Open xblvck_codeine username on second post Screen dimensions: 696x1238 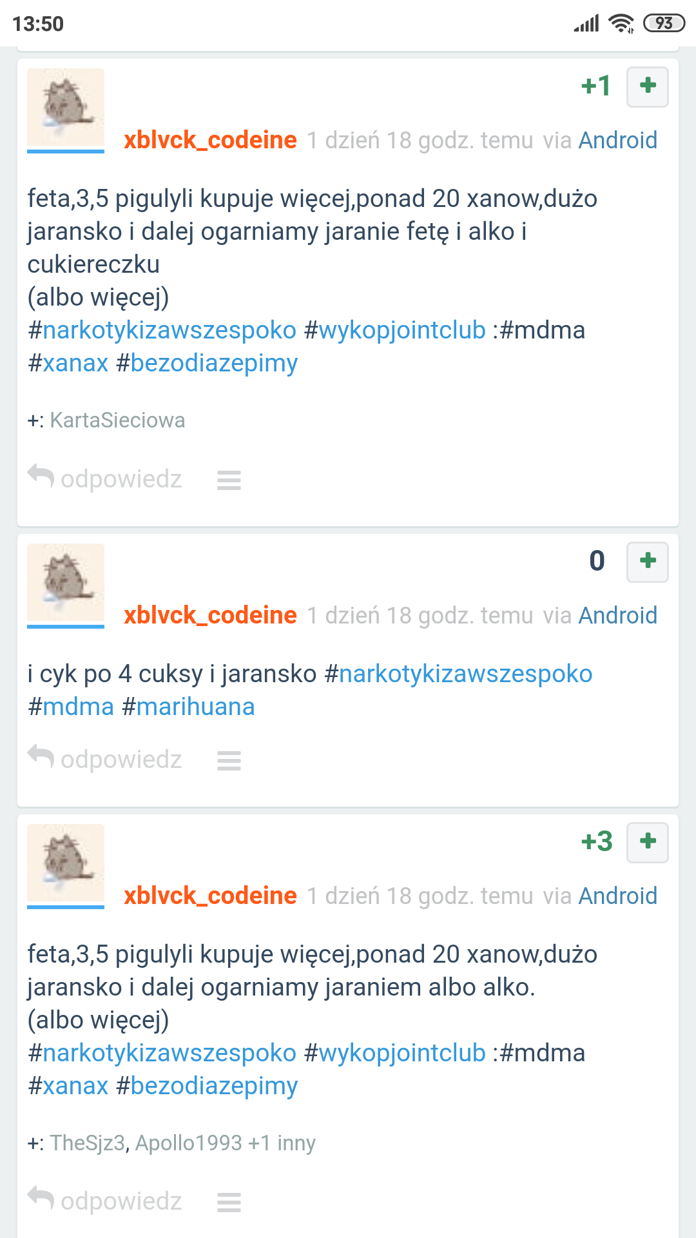[210, 615]
